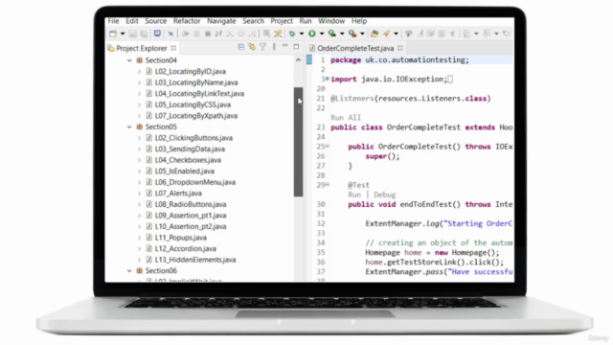Click the Next Annotation icon

click(466, 34)
